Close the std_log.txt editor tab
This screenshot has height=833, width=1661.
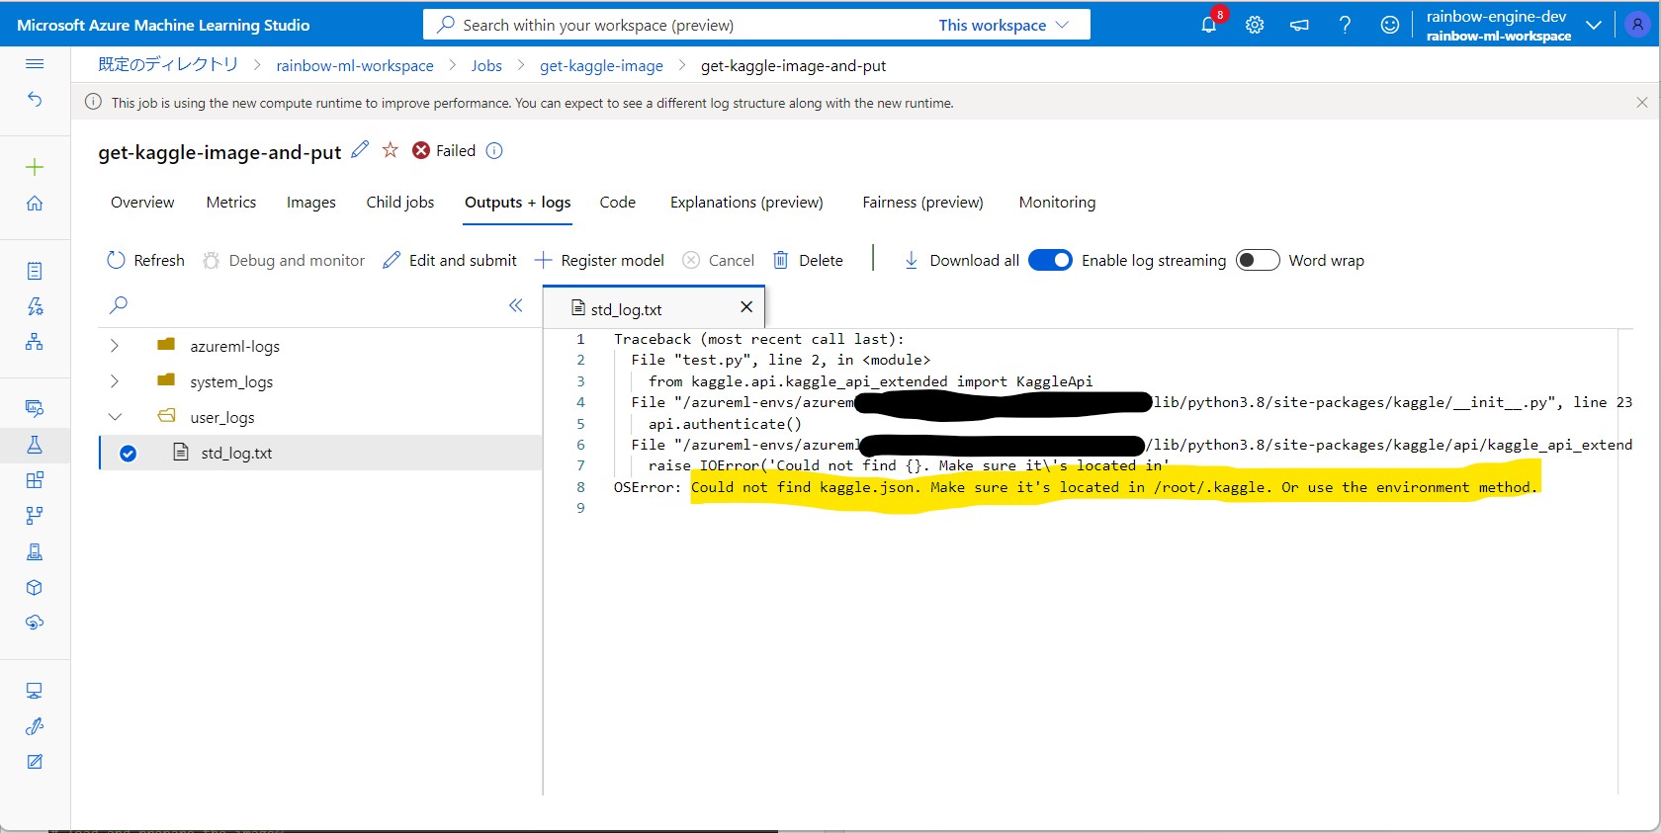click(746, 307)
